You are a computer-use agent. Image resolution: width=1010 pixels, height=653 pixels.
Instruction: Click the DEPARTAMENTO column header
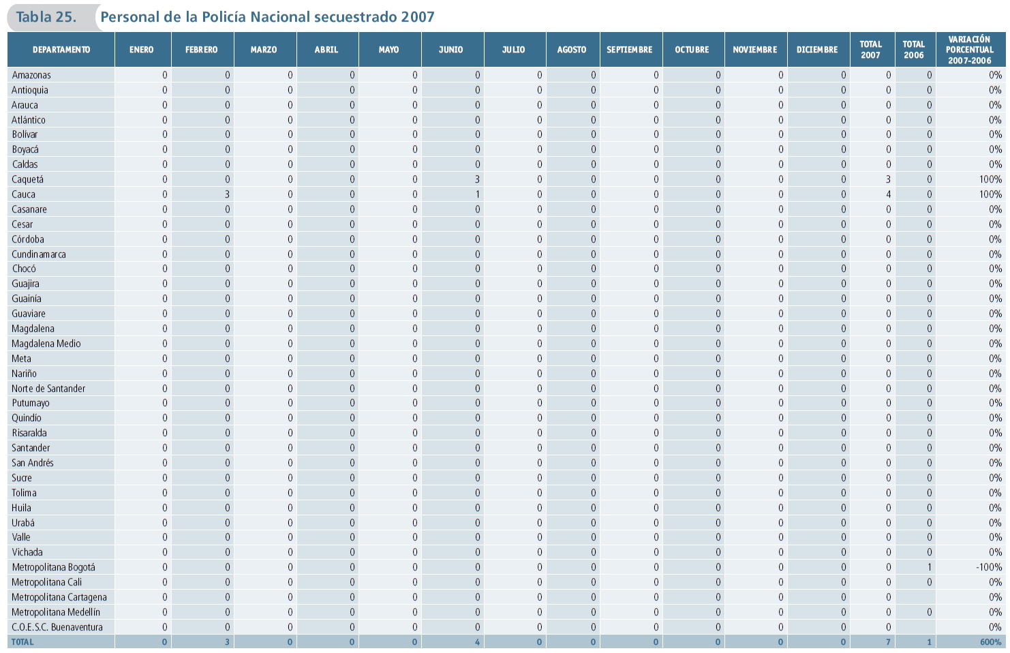[x=61, y=50]
